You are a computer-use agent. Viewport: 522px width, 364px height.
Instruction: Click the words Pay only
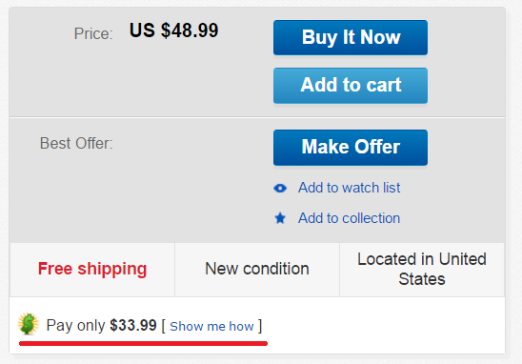click(x=75, y=326)
